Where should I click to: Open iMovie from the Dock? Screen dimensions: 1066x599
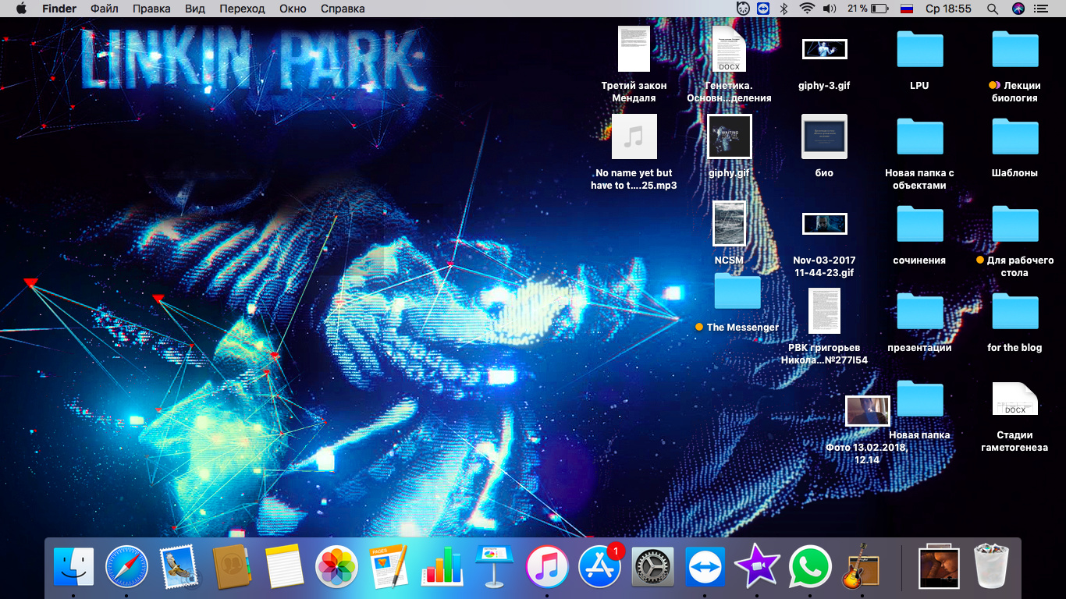(757, 566)
